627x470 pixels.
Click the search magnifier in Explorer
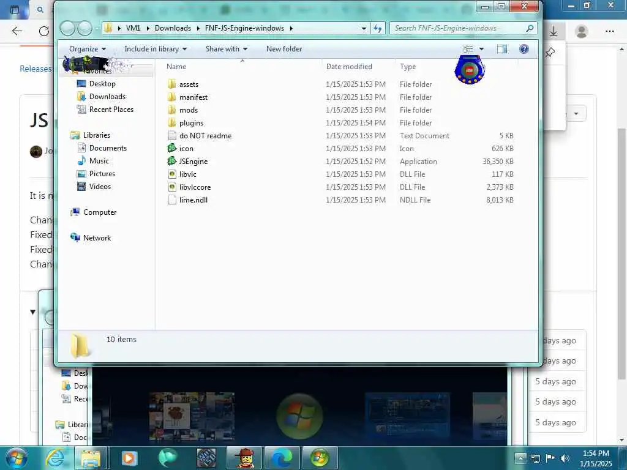[530, 28]
